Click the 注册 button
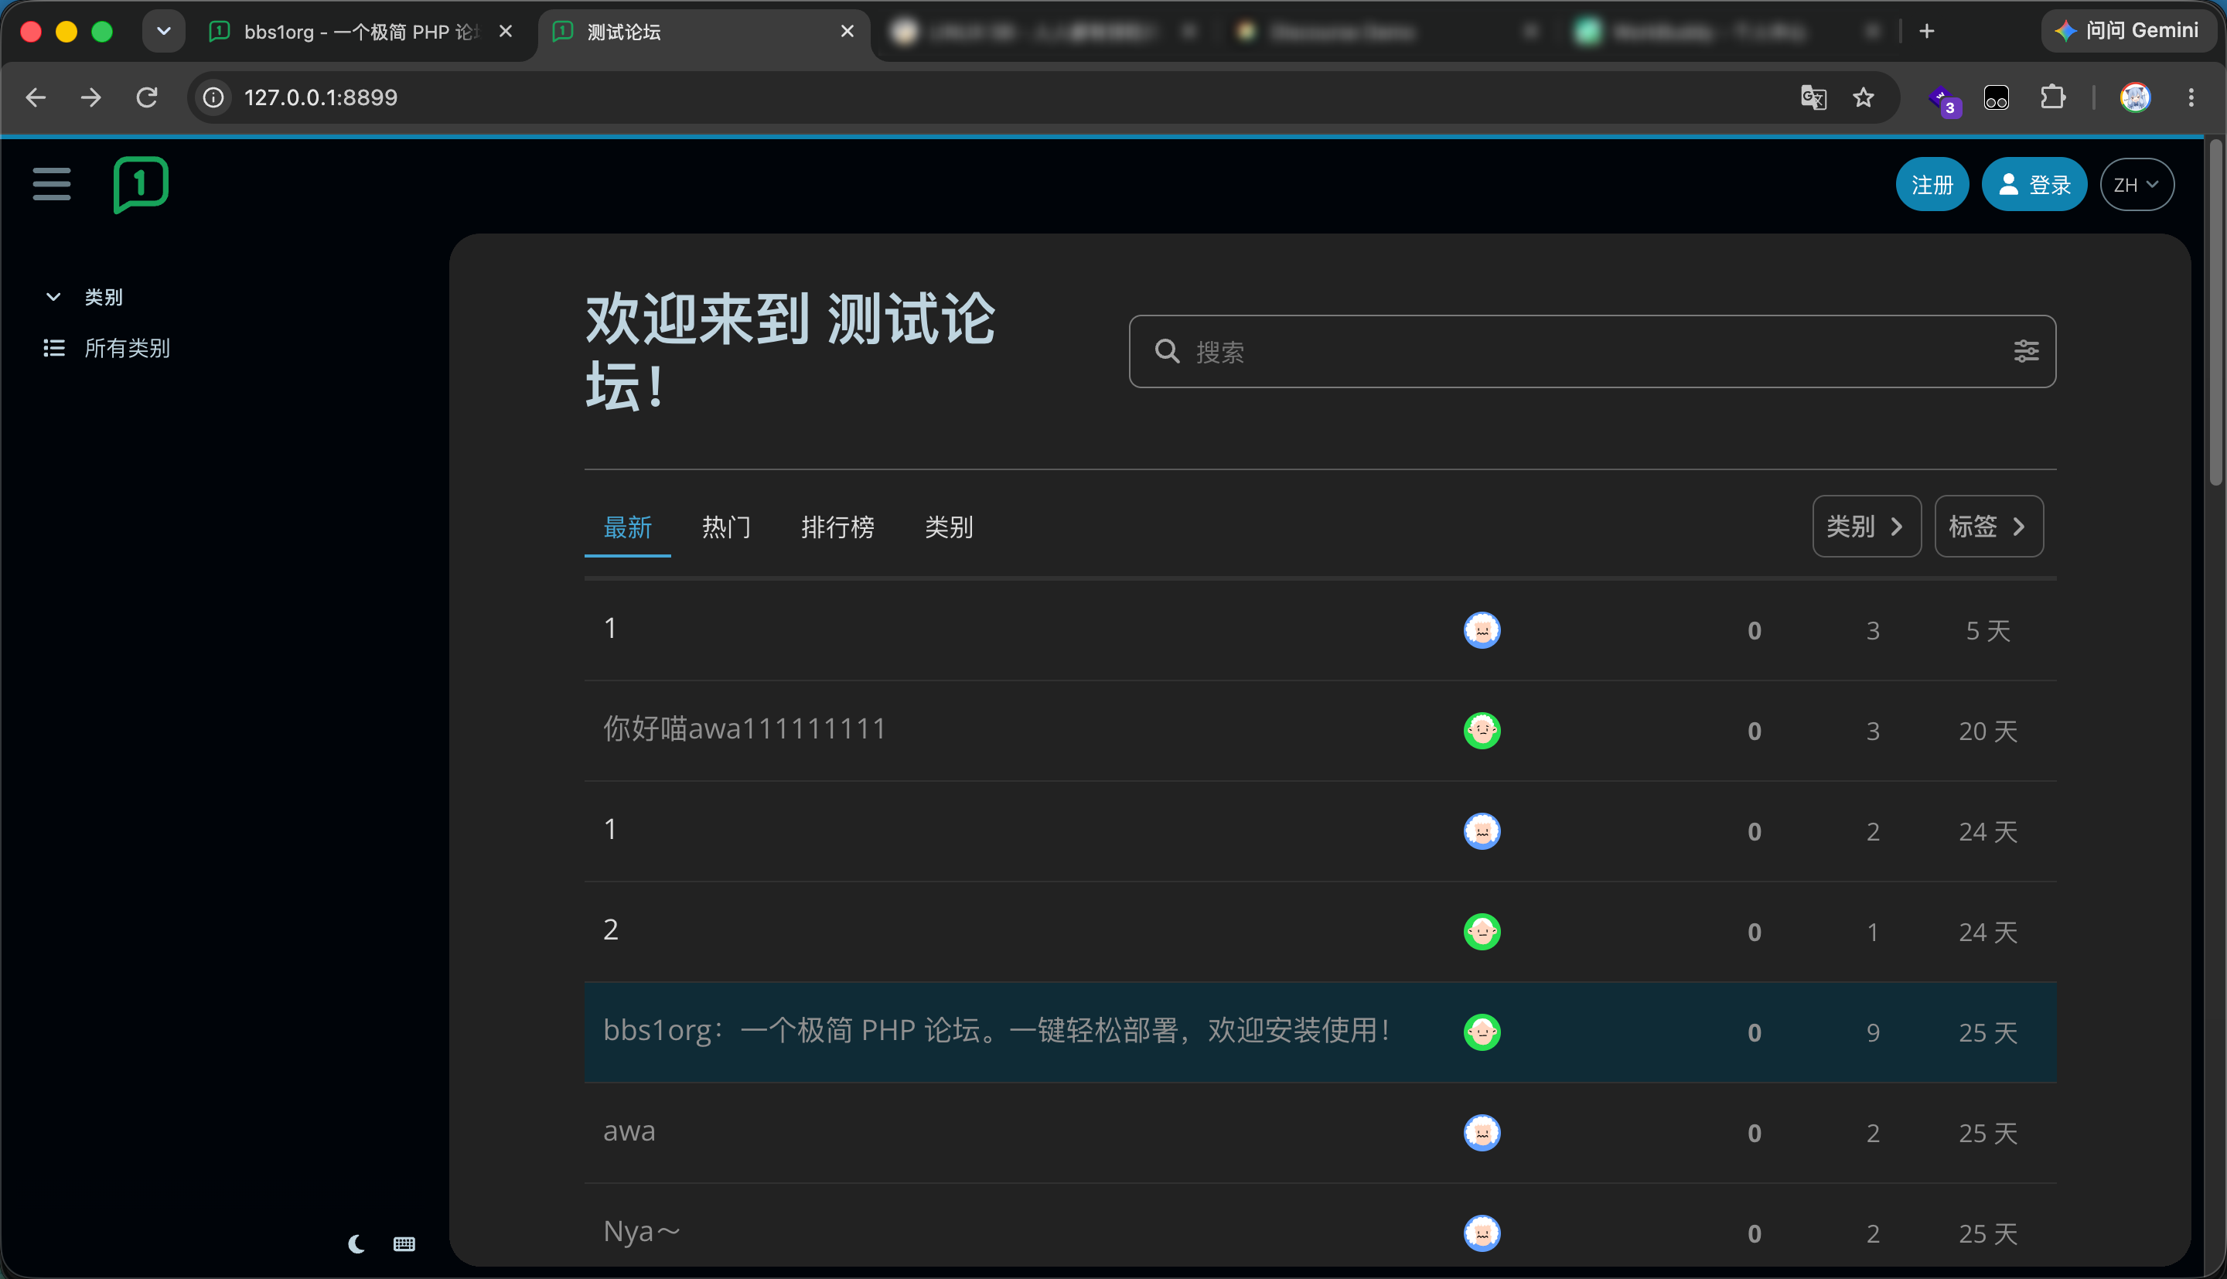2227x1279 pixels. [1932, 185]
